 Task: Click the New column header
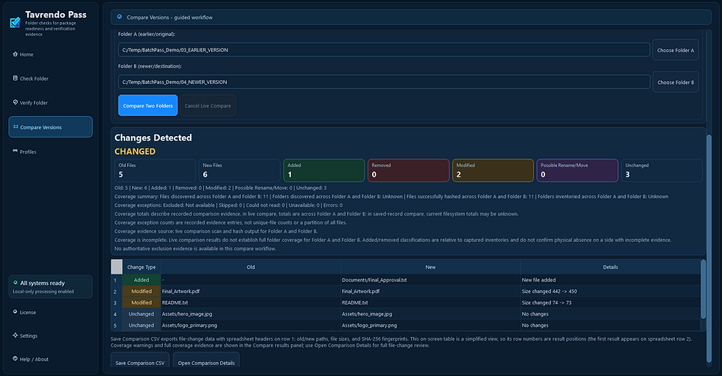tap(430, 267)
